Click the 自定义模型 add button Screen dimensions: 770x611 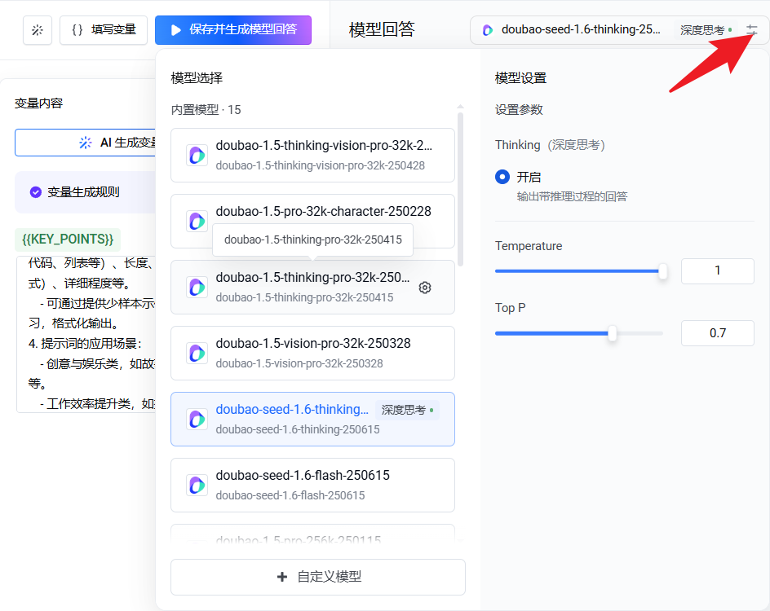pos(318,577)
